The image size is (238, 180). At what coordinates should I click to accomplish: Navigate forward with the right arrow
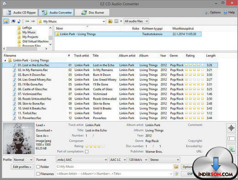(33, 21)
